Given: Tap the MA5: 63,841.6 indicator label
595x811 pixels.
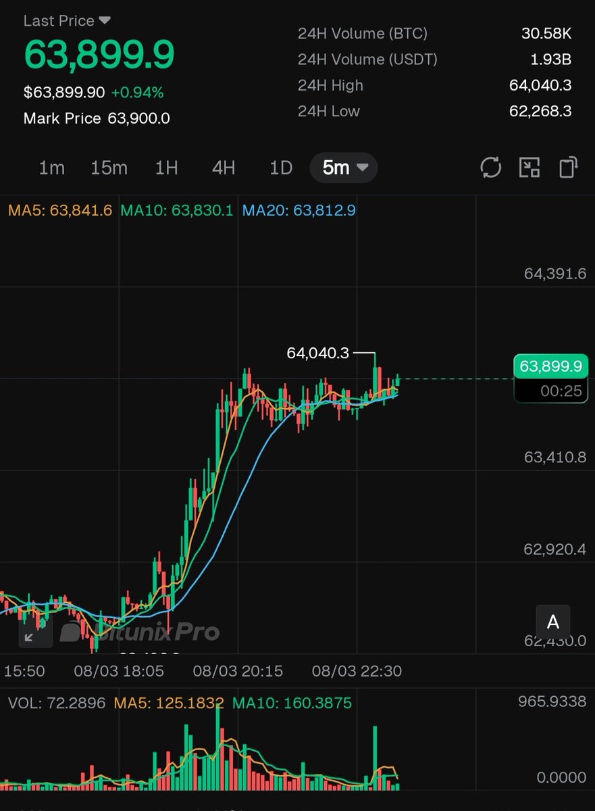Looking at the screenshot, I should (60, 211).
